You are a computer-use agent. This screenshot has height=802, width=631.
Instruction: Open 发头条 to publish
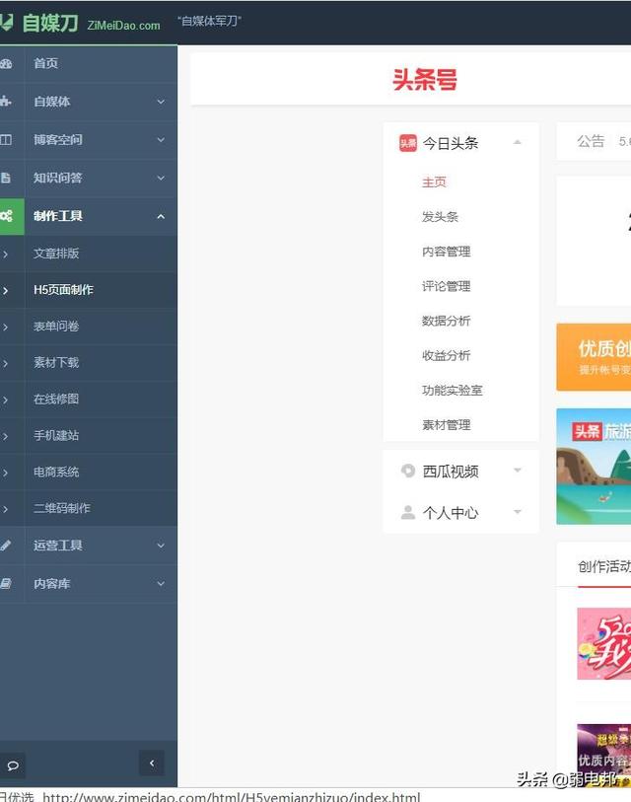coord(440,217)
